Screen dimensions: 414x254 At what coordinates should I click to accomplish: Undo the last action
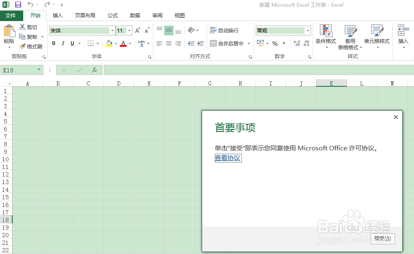[30, 5]
